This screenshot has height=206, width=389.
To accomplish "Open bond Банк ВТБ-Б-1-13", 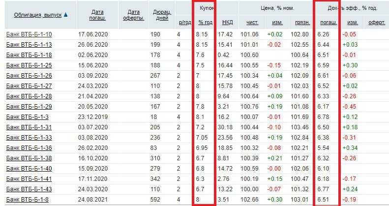I will coord(29,44).
